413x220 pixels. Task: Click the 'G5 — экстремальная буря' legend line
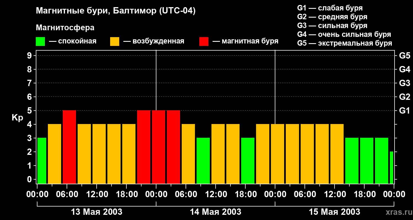344,43
